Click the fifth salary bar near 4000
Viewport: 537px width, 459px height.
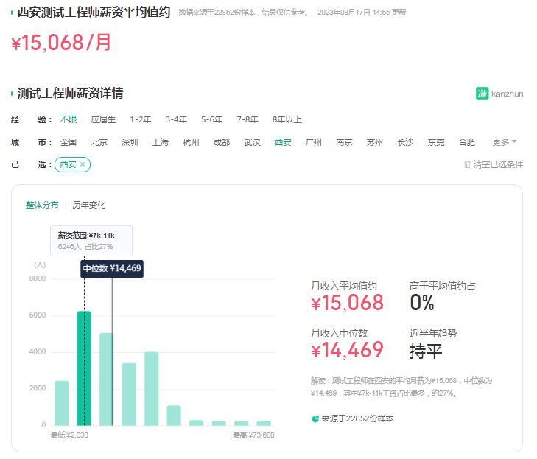pos(151,389)
